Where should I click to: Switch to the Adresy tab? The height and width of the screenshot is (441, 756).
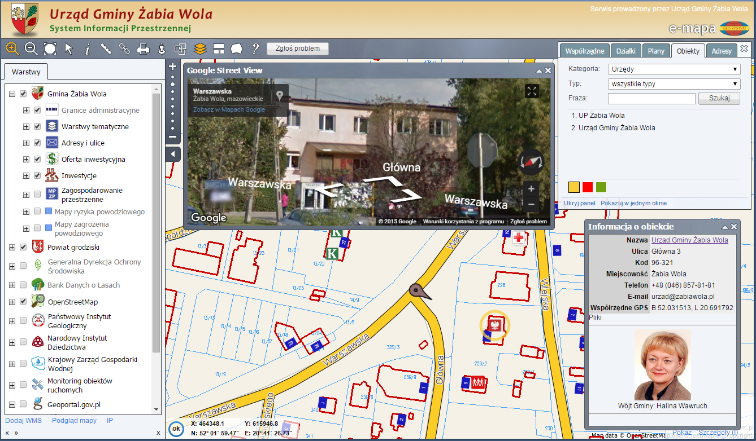point(722,51)
